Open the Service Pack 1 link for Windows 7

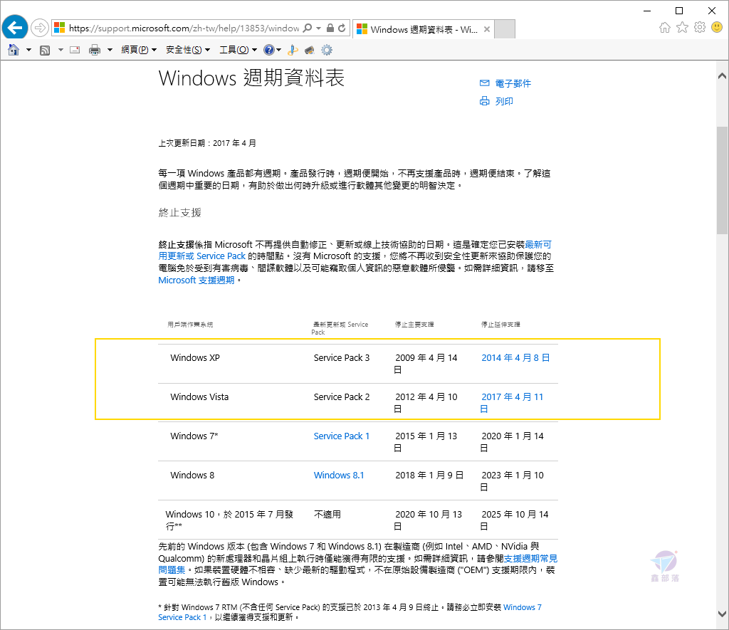pos(341,436)
